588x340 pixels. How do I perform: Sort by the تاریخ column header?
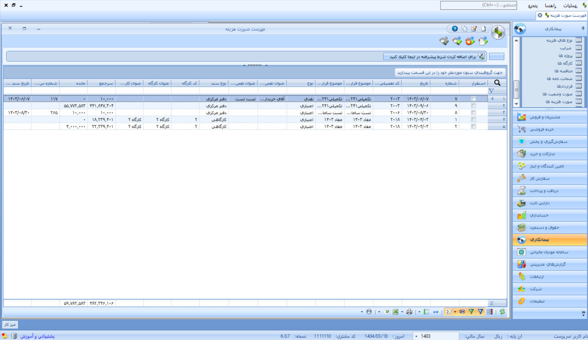[x=416, y=83]
